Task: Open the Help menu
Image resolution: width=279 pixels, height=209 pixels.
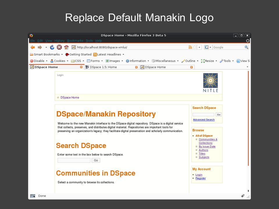Action: pyautogui.click(x=99, y=41)
